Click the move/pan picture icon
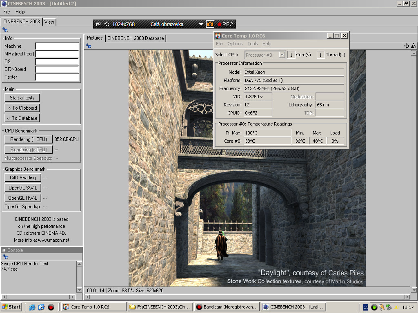The image size is (418, 313). 407,46
